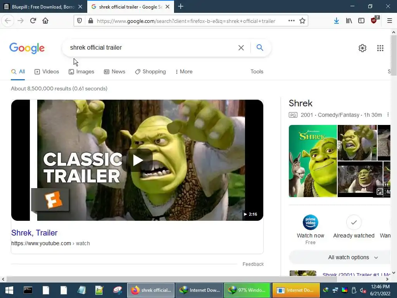Switch to Shopping search results
Screen dimensions: 397x298
(x=150, y=72)
